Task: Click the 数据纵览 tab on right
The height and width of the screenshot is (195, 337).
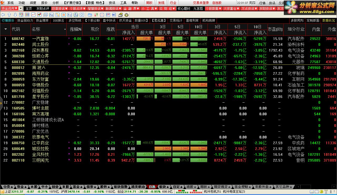Action: click(x=329, y=21)
